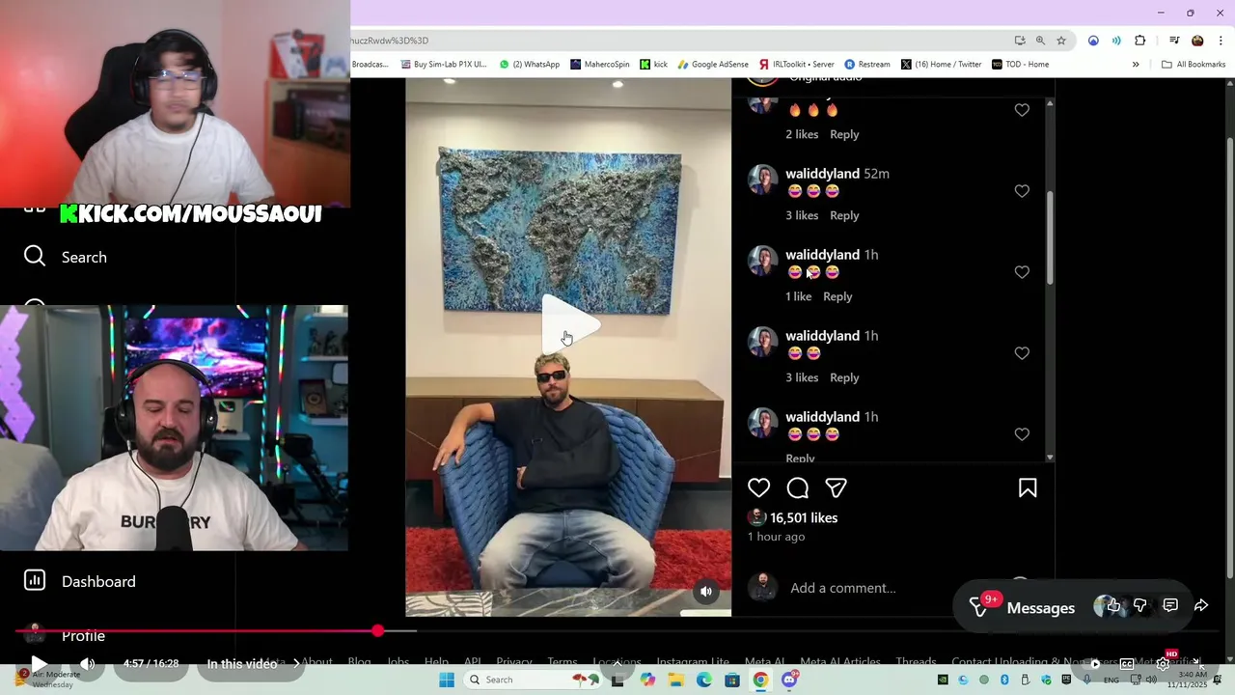Image resolution: width=1235 pixels, height=695 pixels.
Task: Like waliddyland comment that has 1 like
Action: [1022, 272]
